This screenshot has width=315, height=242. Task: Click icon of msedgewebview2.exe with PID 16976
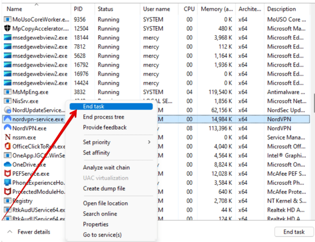coord(7,74)
